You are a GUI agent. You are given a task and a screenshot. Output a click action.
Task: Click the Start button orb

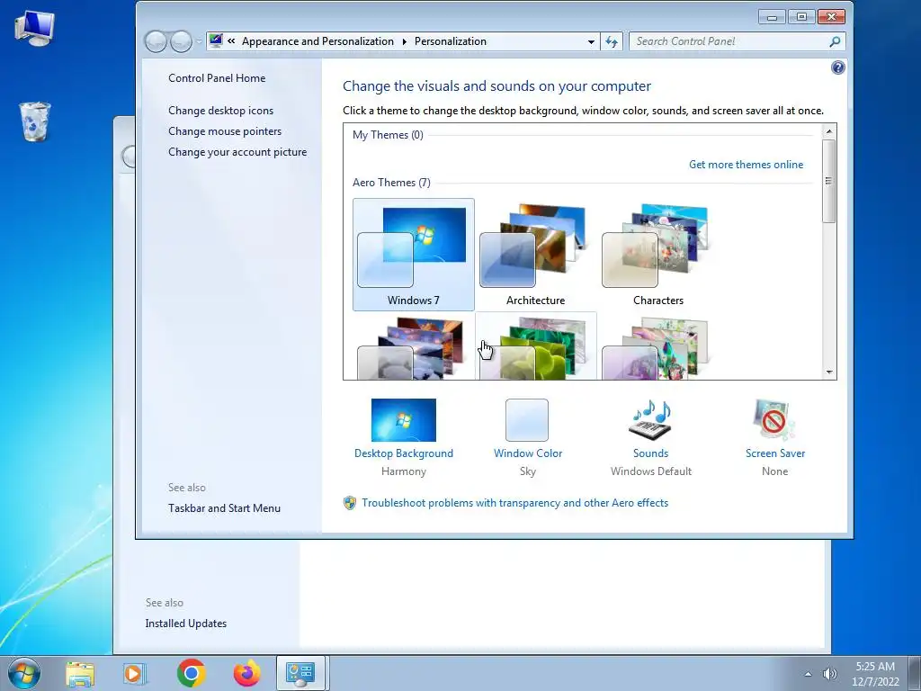[x=24, y=673]
